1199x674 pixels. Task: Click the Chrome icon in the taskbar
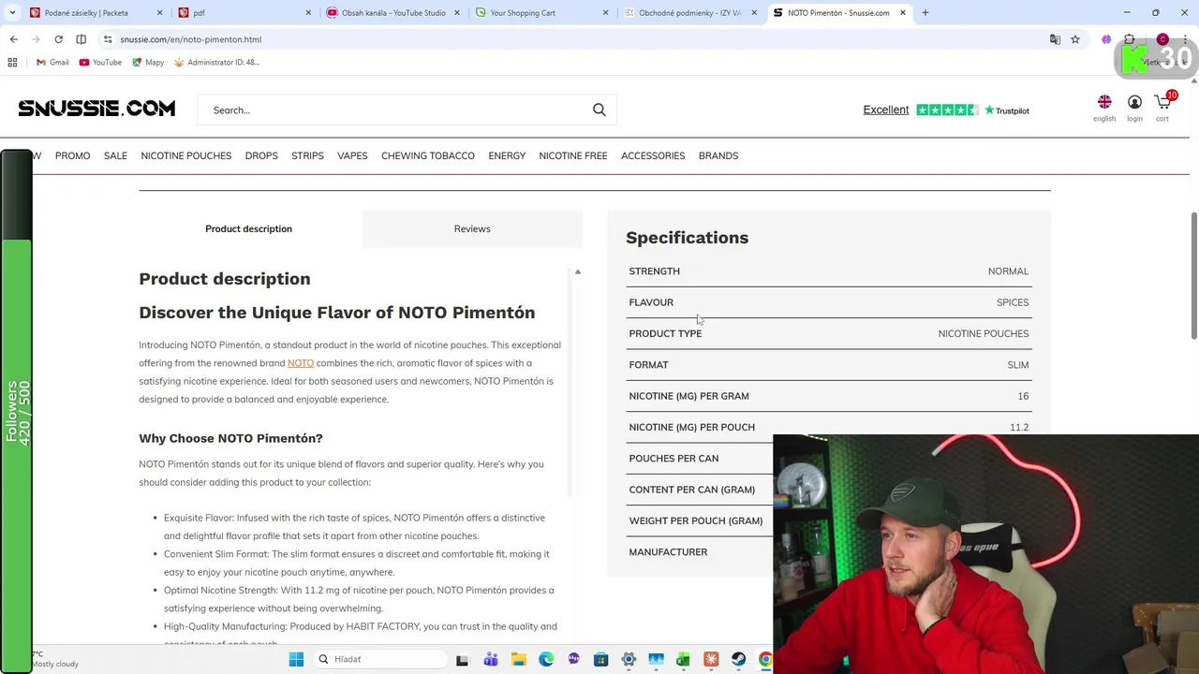[765, 659]
